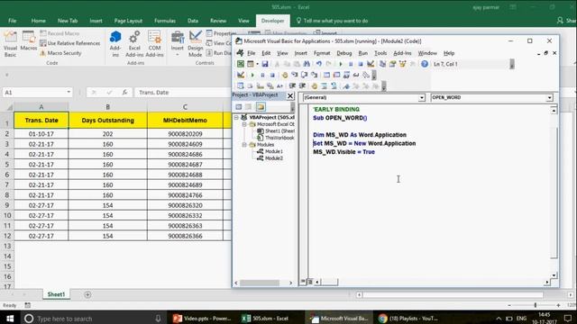Click View Code icon in Project pane
The width and height of the screenshot is (577, 324).
(238, 107)
